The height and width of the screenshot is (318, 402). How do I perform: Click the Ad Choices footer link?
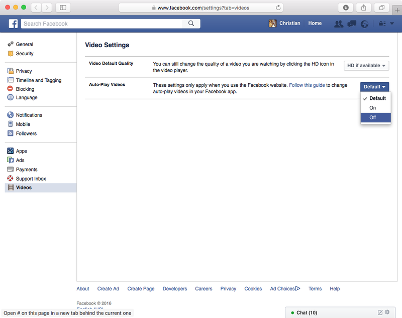[285, 288]
